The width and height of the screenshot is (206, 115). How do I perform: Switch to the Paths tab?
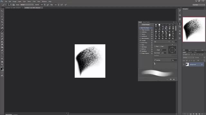coord(195,52)
